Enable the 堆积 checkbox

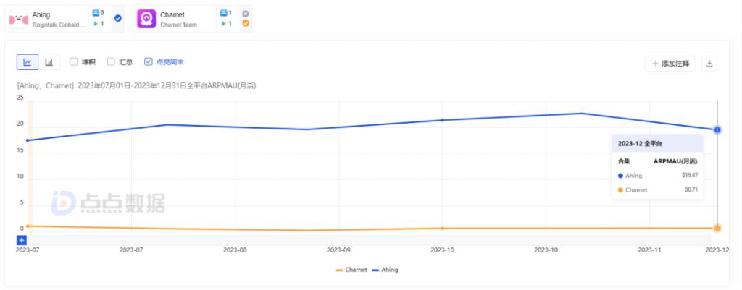click(73, 62)
